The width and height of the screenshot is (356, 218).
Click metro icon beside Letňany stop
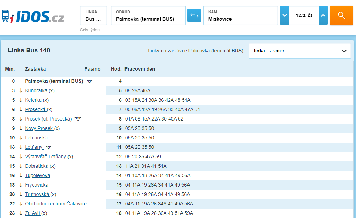pyautogui.click(x=49, y=147)
